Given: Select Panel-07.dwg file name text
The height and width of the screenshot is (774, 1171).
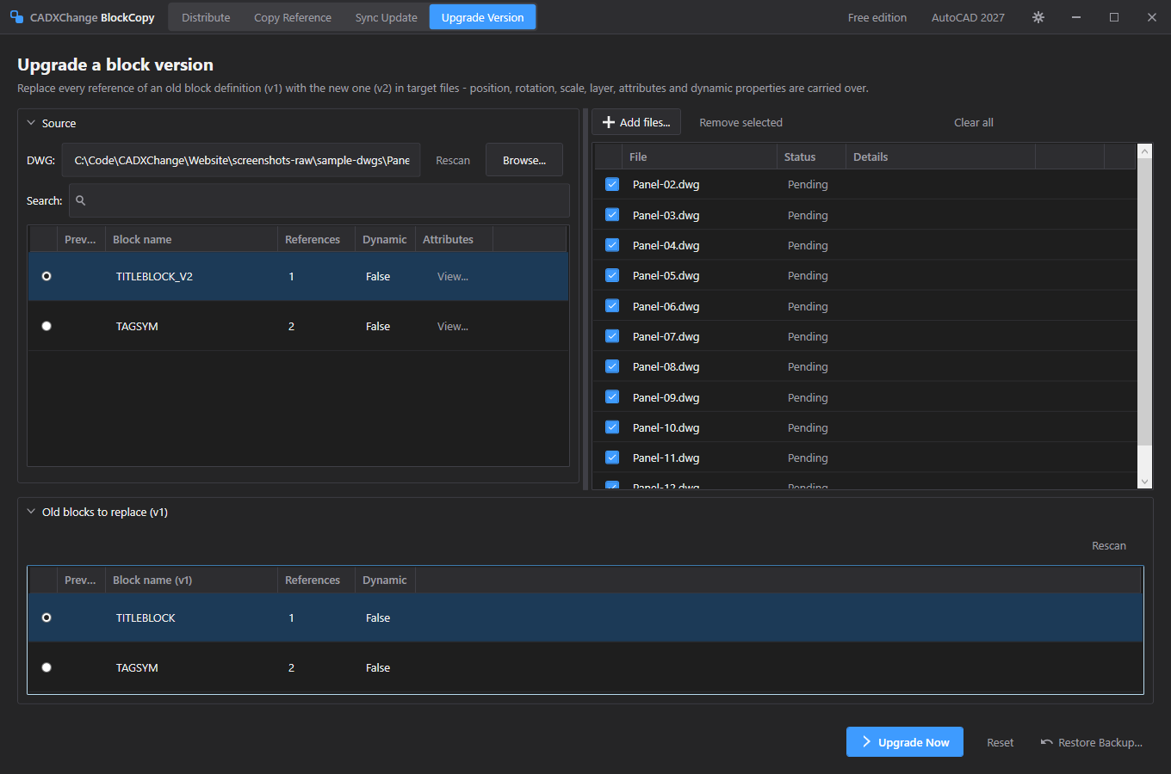Looking at the screenshot, I should pos(666,336).
